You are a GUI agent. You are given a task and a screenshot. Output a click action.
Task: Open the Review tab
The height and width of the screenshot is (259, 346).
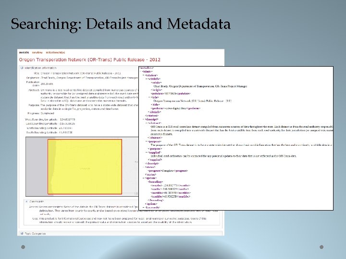coord(37,52)
